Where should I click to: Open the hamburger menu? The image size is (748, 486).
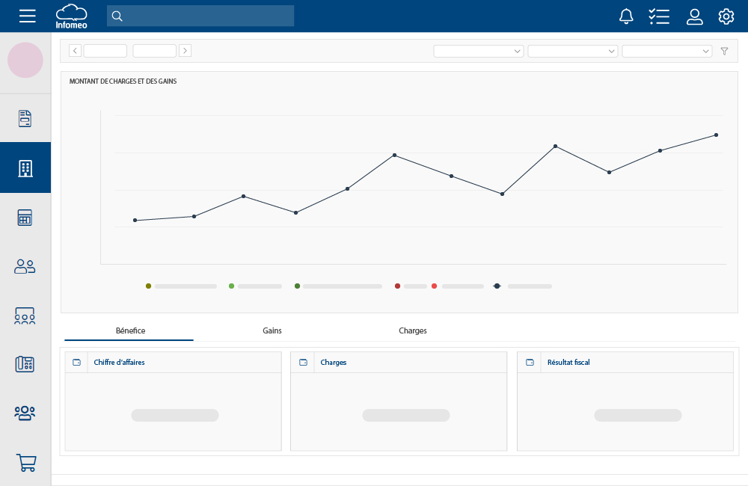(27, 16)
